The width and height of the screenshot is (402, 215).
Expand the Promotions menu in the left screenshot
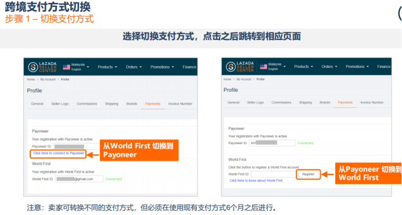coord(162,67)
